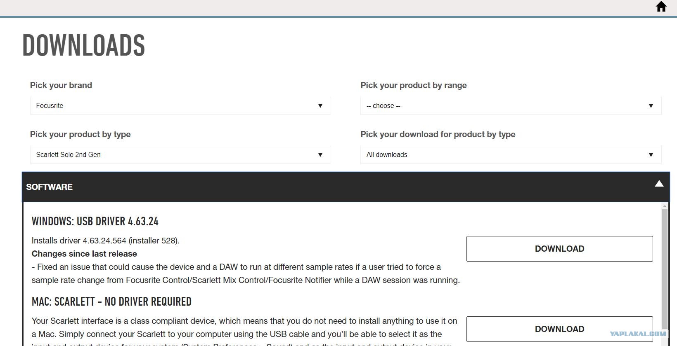Click the 'Pick your product by type' label

click(80, 134)
